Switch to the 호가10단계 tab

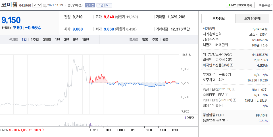[x=252, y=19]
